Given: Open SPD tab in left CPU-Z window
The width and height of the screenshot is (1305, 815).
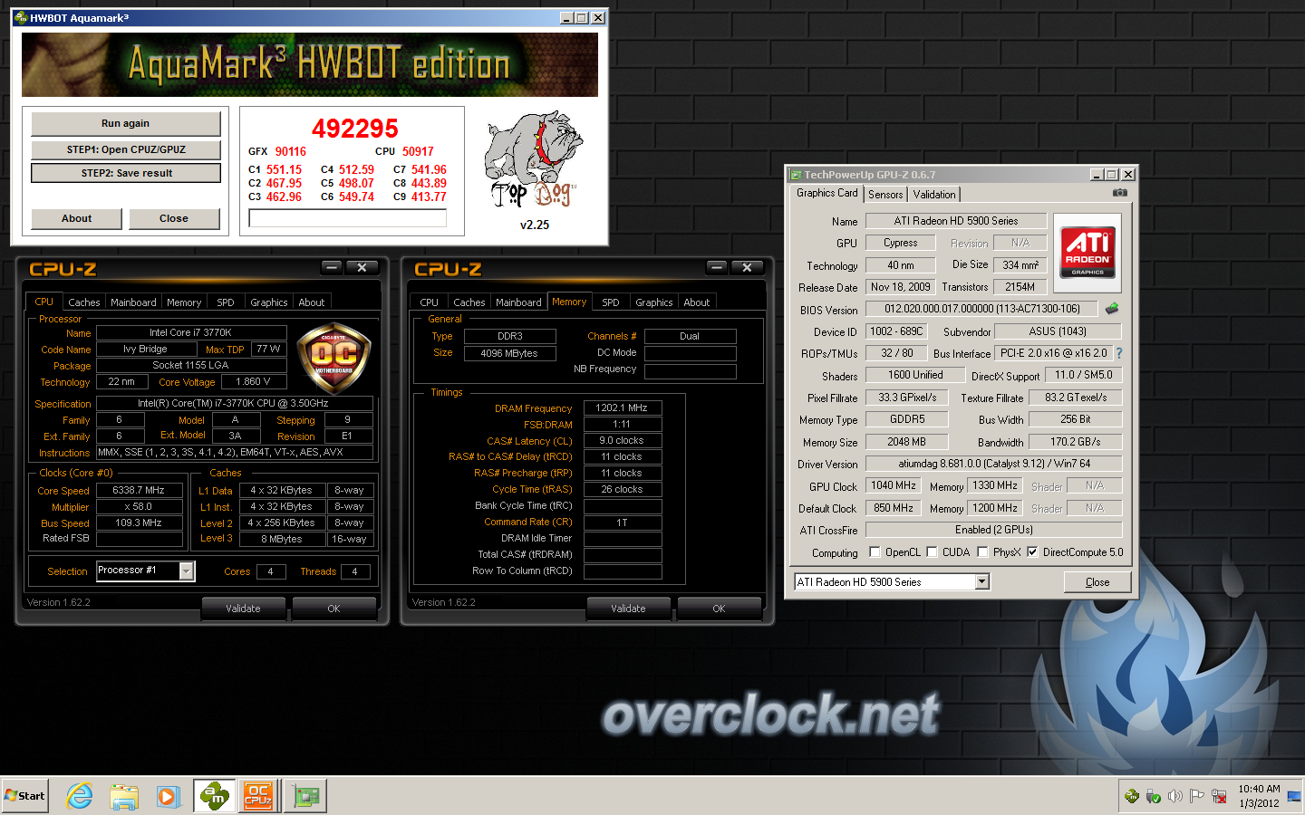Looking at the screenshot, I should pos(226,302).
